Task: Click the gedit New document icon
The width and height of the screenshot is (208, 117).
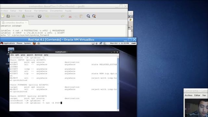Action: pos(3,16)
